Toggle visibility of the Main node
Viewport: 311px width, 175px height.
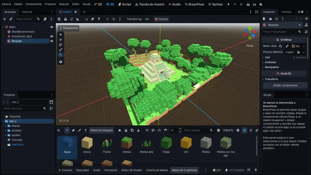tap(52, 27)
